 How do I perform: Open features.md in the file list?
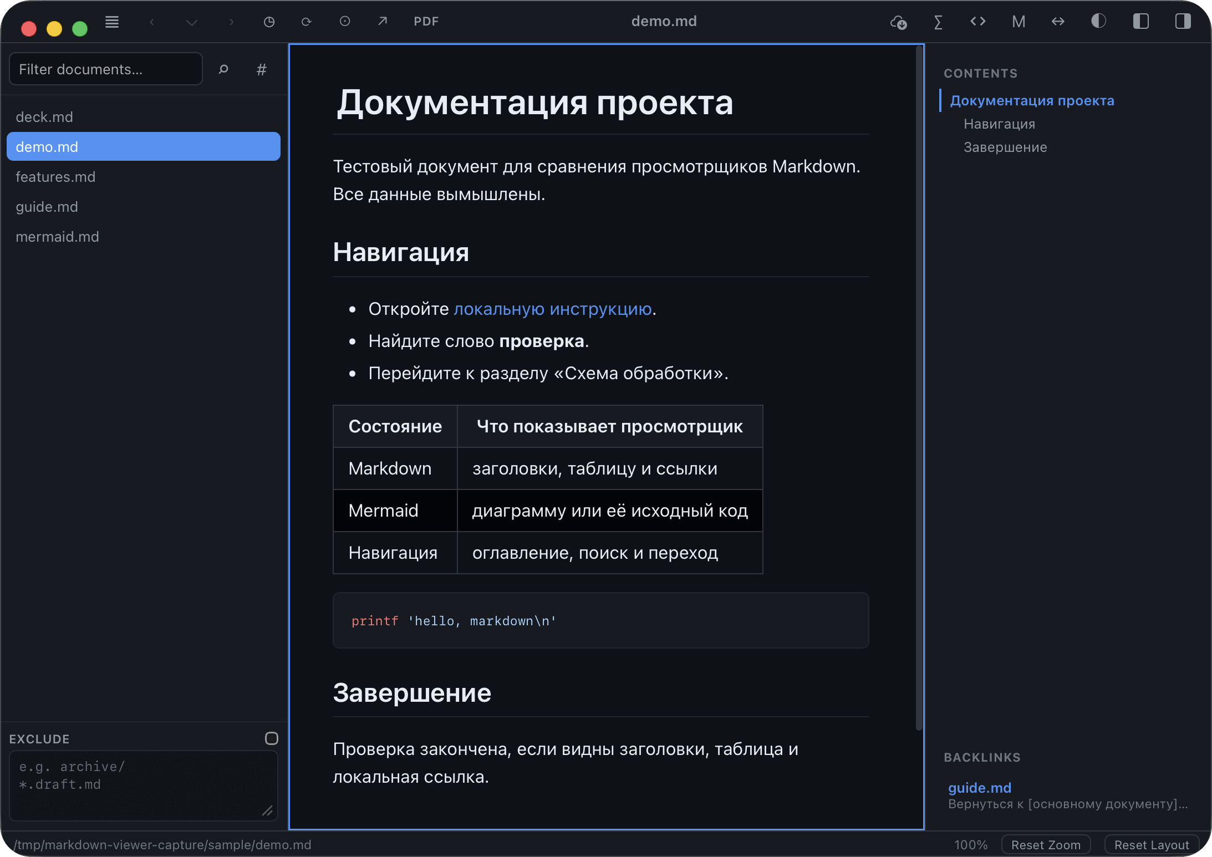point(144,177)
